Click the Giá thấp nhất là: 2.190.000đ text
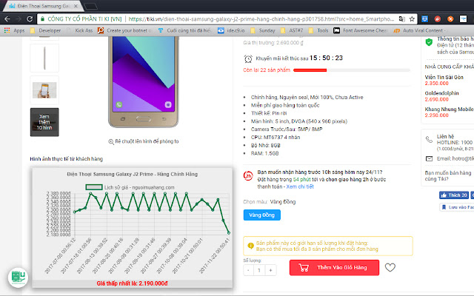The image size is (474, 296). (x=132, y=283)
